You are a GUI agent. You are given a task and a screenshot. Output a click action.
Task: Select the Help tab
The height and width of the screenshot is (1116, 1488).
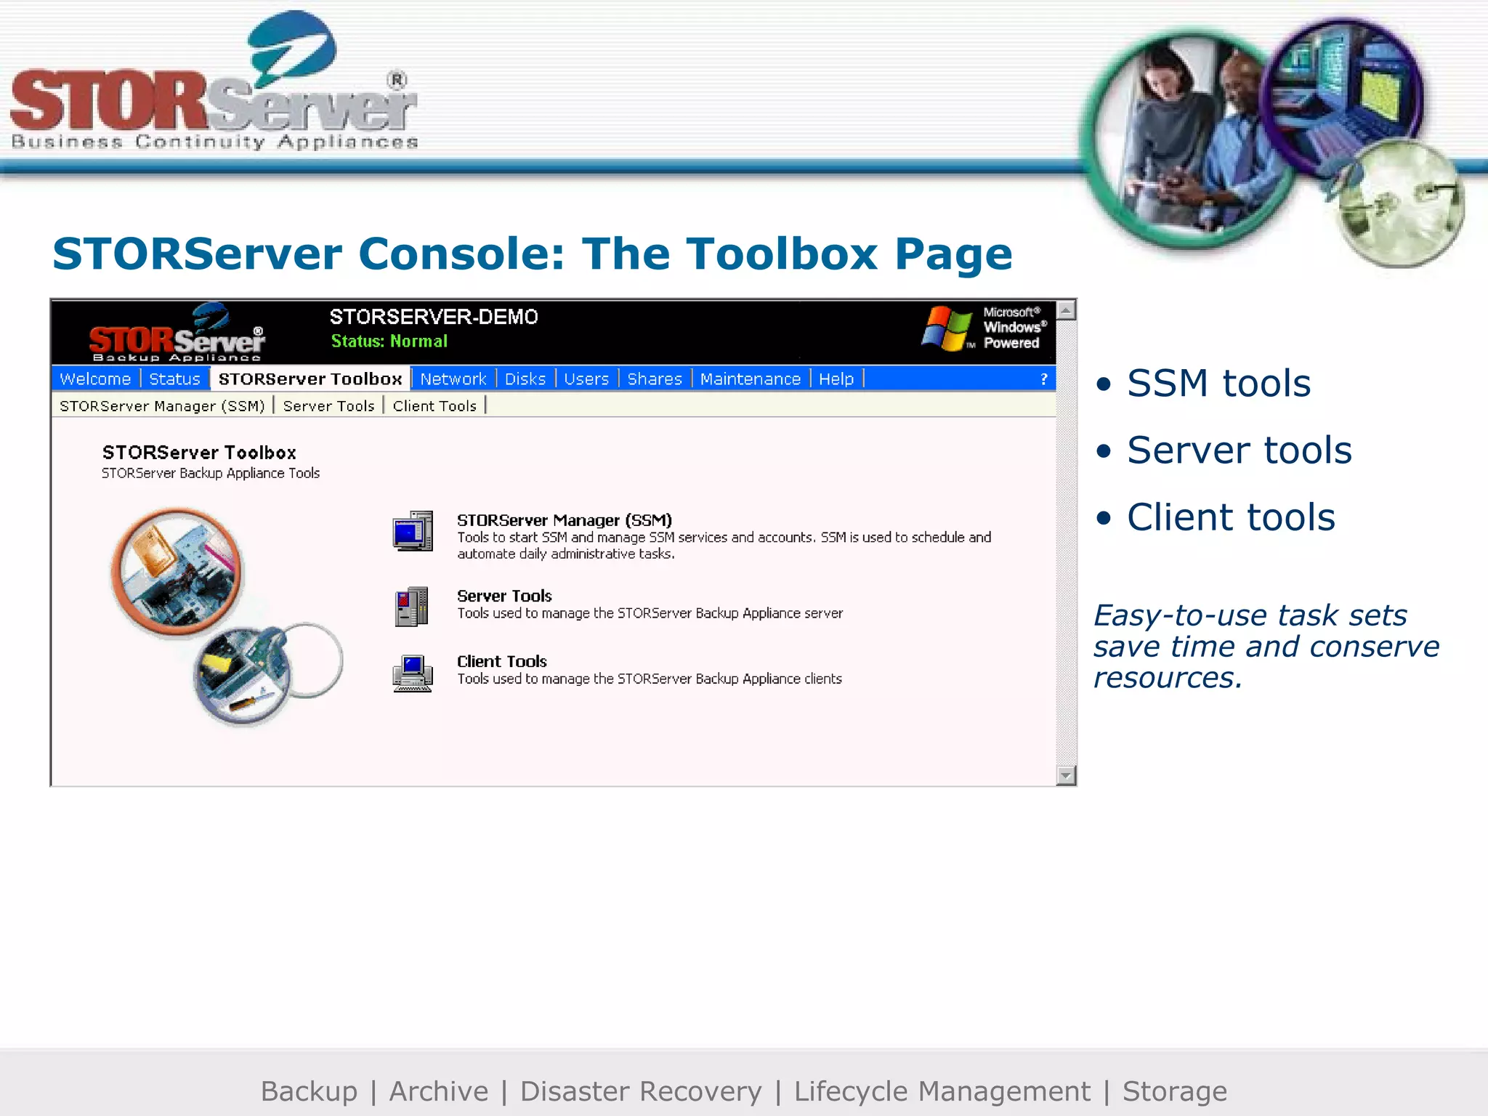tap(836, 379)
